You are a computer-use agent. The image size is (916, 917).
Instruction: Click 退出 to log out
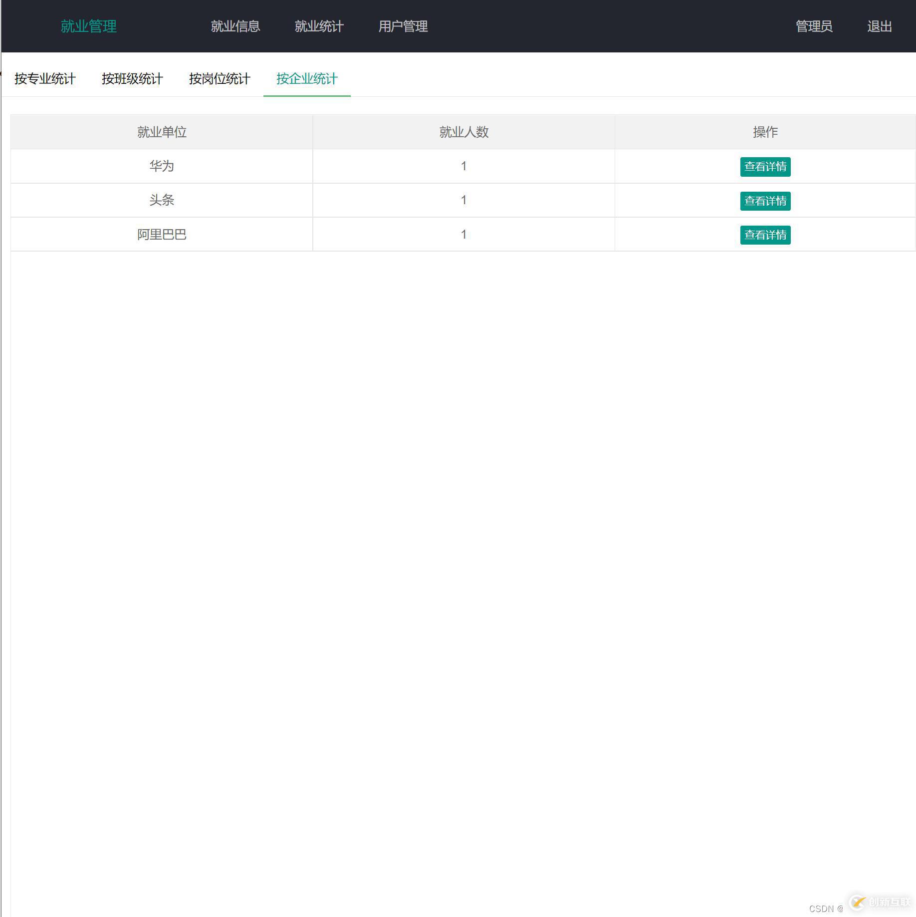[880, 26]
